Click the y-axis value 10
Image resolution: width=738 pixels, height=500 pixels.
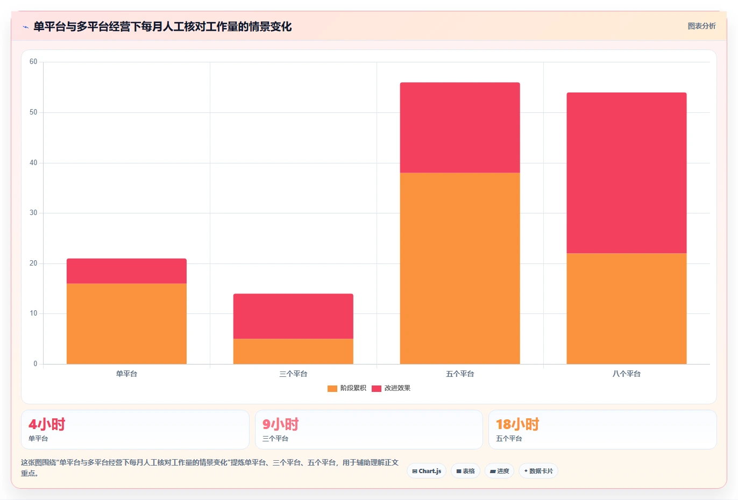tap(33, 313)
